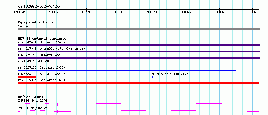The image size is (268, 115).
Task: Open ZNF326|NM_182975 gene label
Action: 33,108
